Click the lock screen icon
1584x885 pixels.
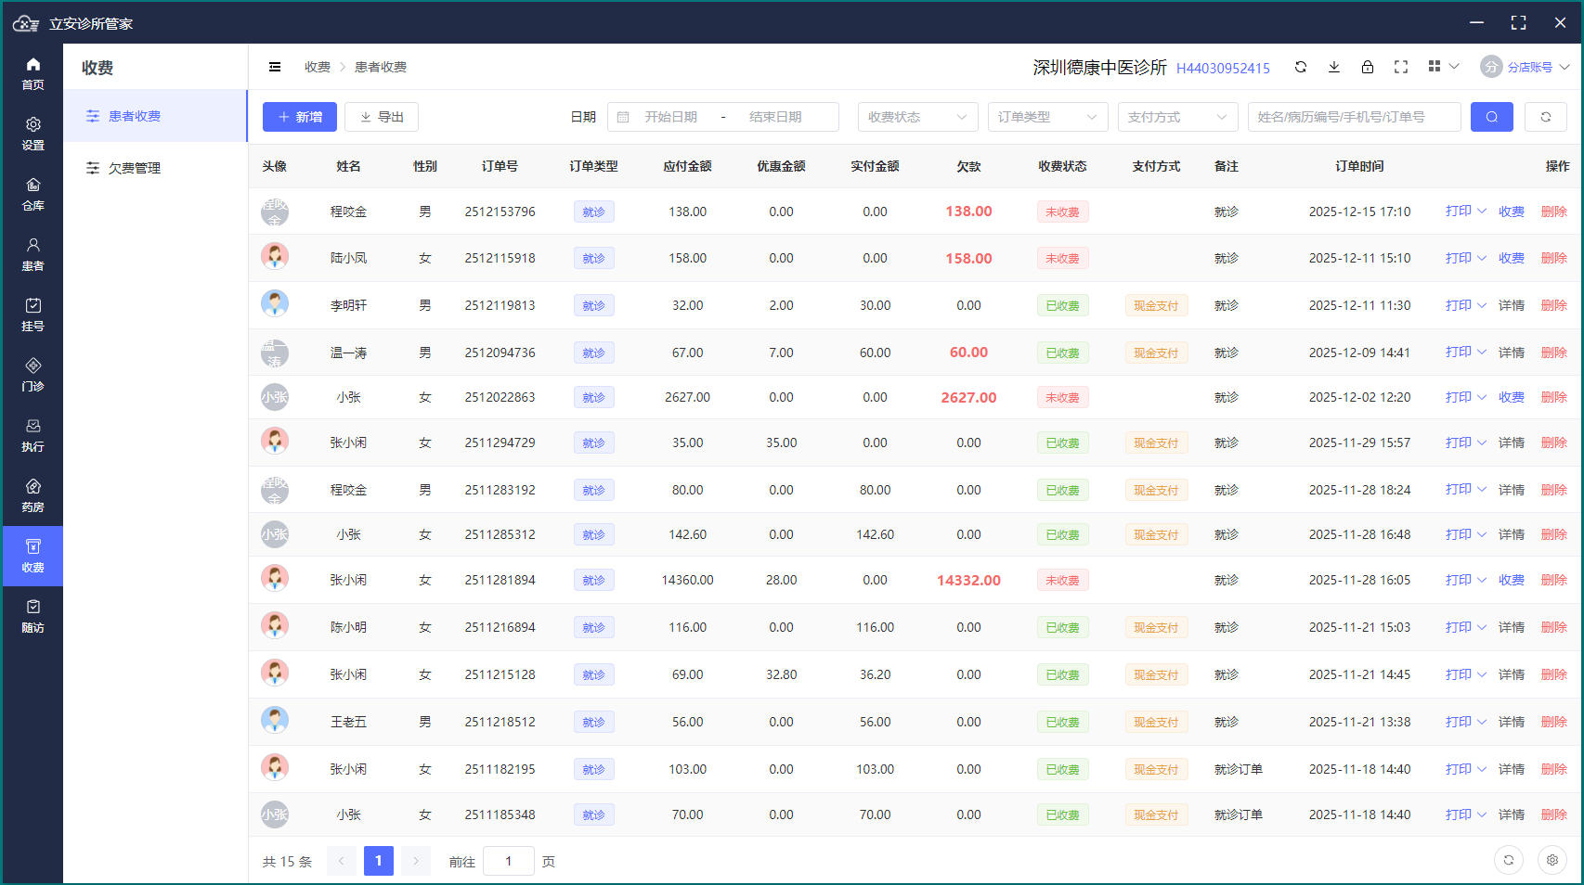coord(1368,67)
